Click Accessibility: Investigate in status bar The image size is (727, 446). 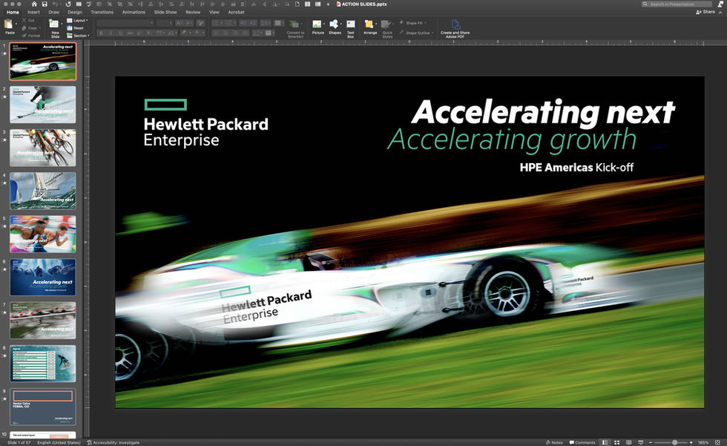tap(113, 442)
